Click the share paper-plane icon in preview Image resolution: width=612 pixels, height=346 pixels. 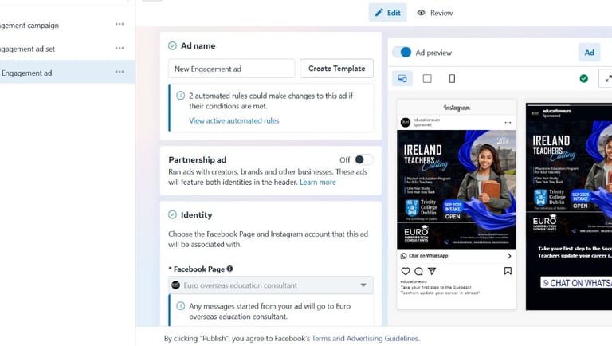tap(432, 271)
